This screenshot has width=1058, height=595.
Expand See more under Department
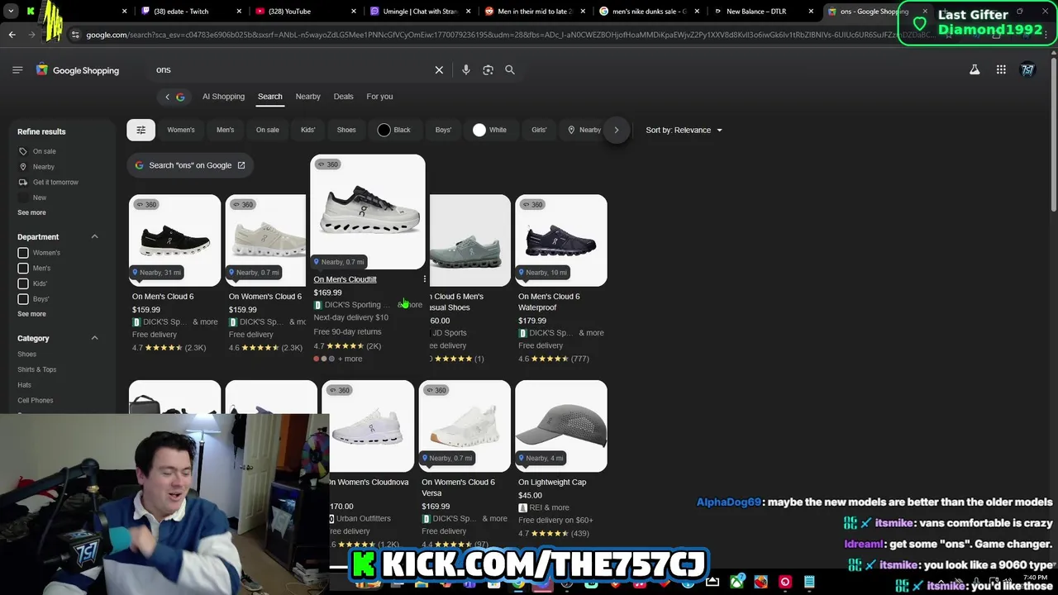(x=32, y=314)
